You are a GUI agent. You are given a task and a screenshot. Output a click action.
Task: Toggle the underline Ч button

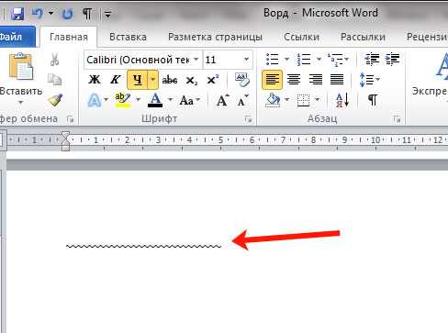click(138, 80)
